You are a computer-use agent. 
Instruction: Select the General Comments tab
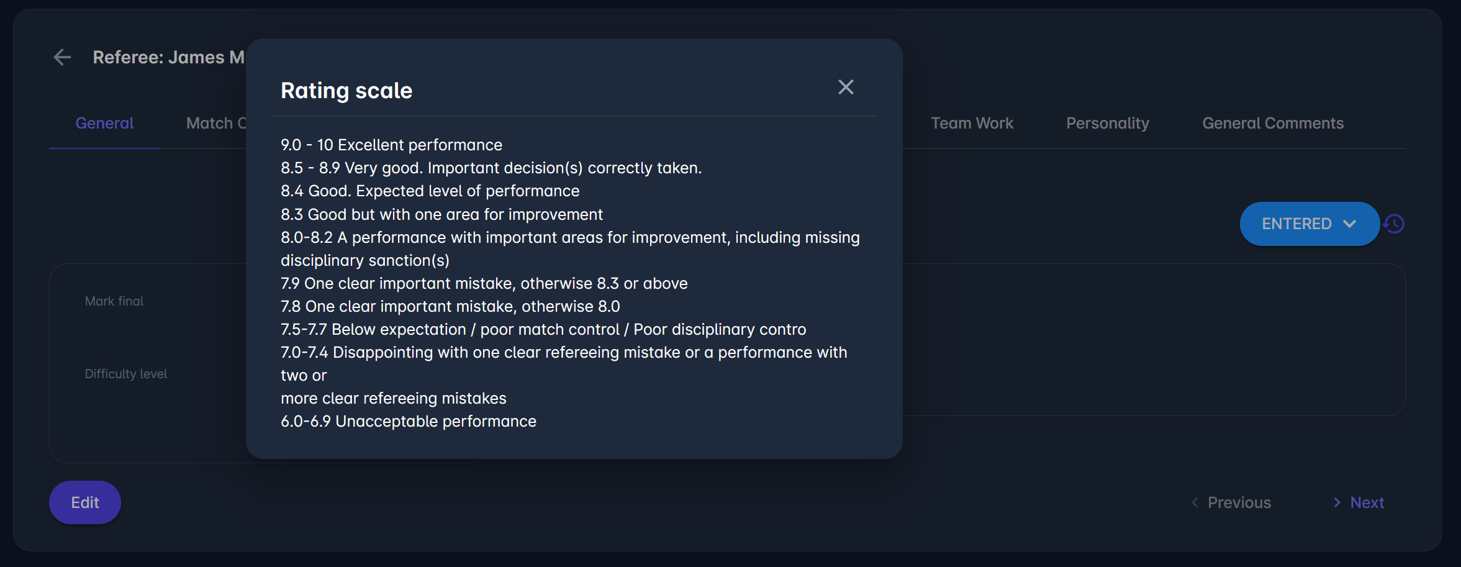(1272, 124)
